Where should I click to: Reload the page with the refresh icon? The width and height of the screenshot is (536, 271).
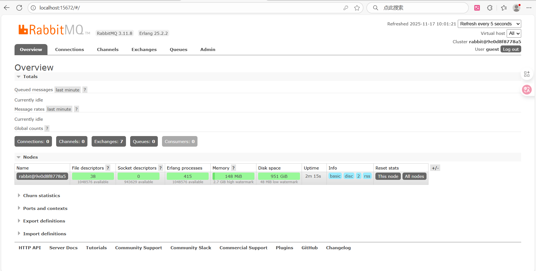pyautogui.click(x=19, y=8)
